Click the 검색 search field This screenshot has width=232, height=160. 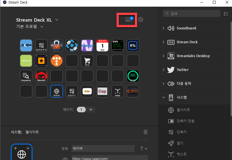point(191,14)
